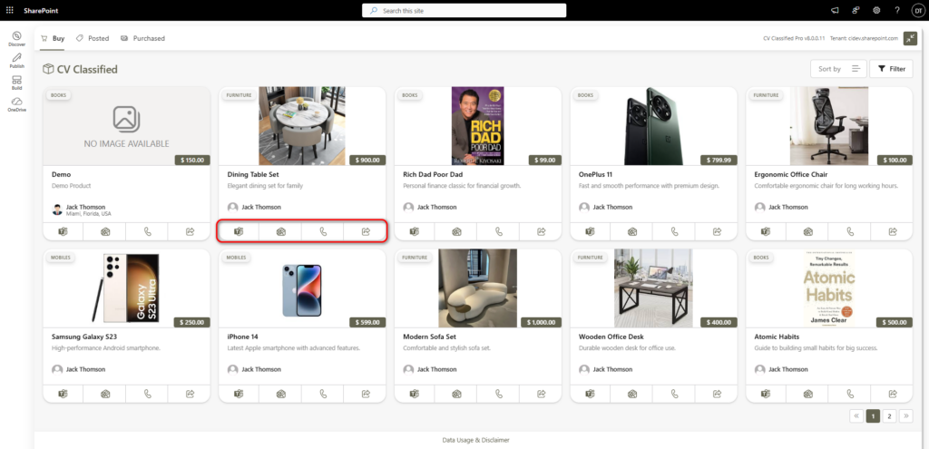
Task: Click the Dining Table Set title
Action: click(253, 175)
